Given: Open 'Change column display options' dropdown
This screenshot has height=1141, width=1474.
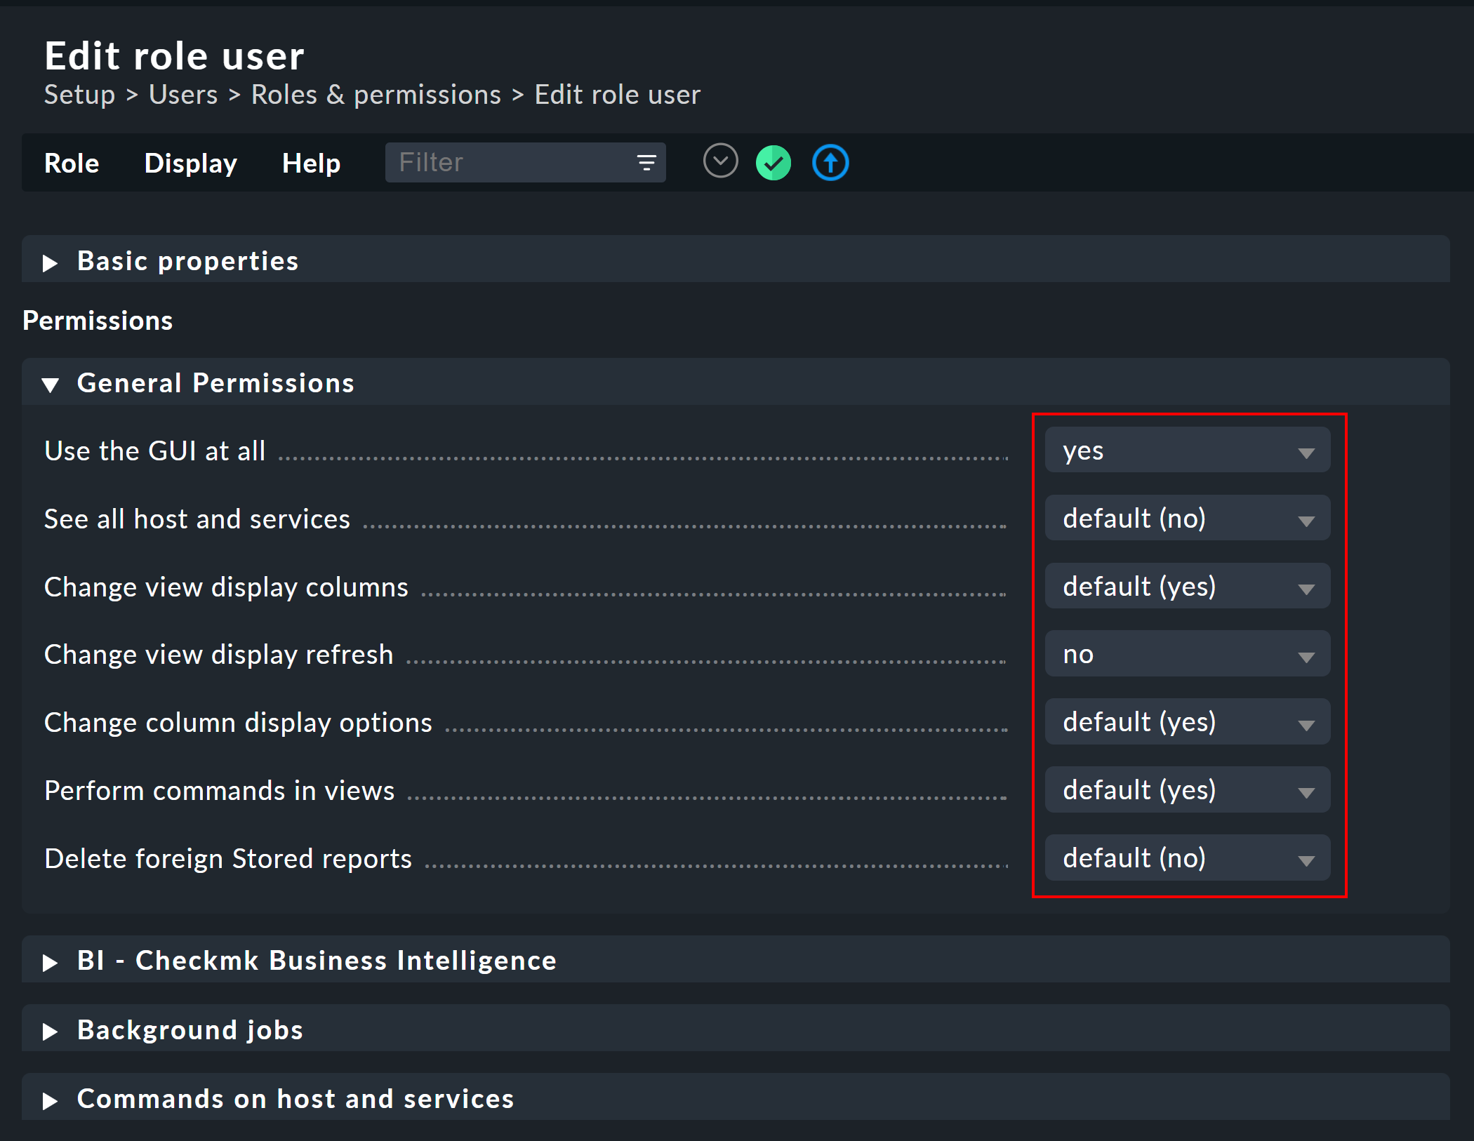Looking at the screenshot, I should [x=1186, y=723].
